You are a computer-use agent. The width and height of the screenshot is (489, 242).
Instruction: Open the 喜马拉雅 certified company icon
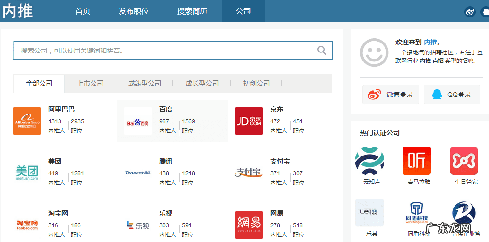[416, 161]
